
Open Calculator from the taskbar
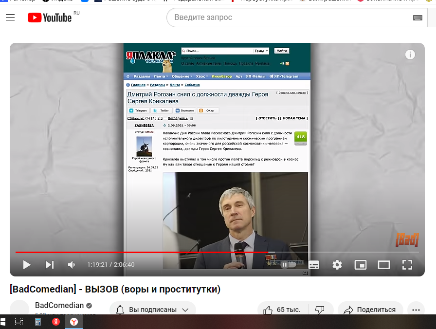[x=38, y=322]
